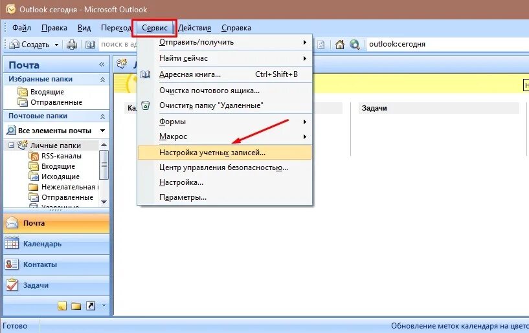Click folder list scrollbar up arrow
This screenshot has width=529, height=333.
point(104,145)
